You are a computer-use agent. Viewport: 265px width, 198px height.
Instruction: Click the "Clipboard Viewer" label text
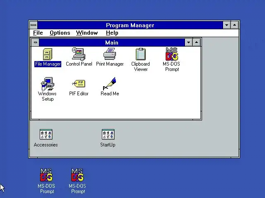pyautogui.click(x=141, y=67)
